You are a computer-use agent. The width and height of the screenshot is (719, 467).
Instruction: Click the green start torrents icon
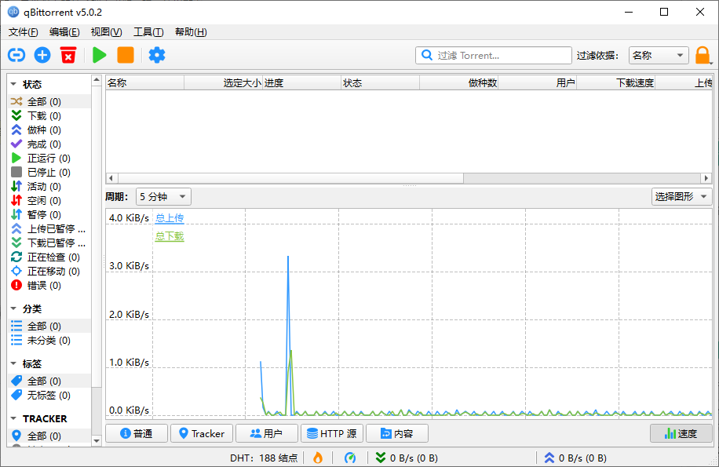[99, 55]
